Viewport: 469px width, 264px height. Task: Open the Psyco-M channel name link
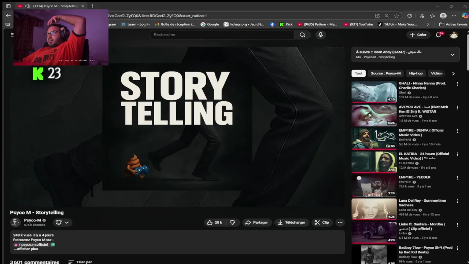point(32,220)
